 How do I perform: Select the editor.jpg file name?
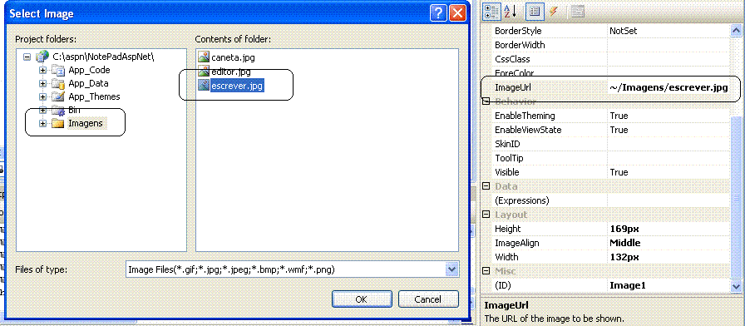pyautogui.click(x=231, y=72)
